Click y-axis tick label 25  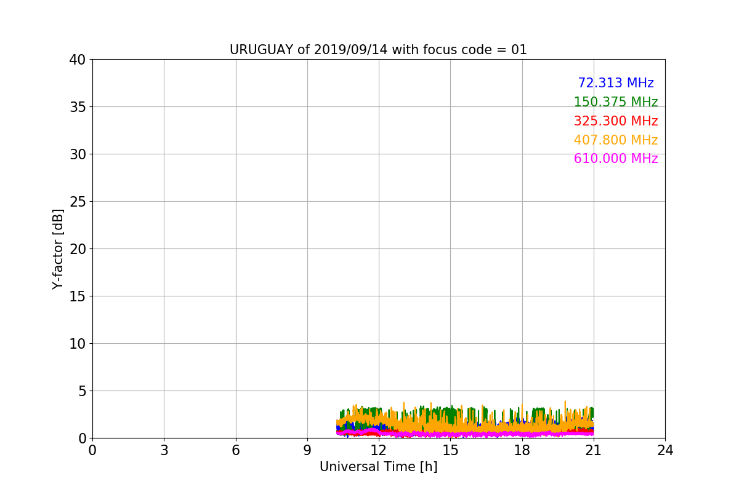pyautogui.click(x=77, y=202)
